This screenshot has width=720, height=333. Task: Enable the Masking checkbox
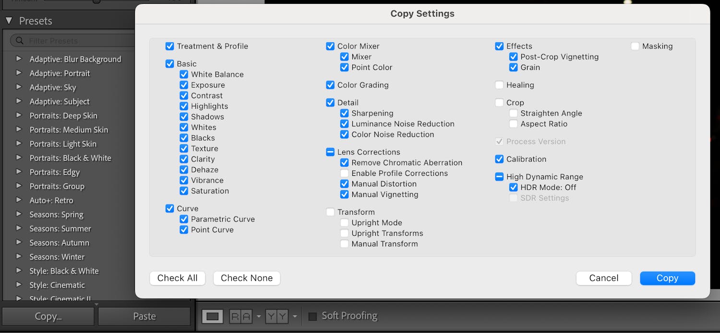pyautogui.click(x=635, y=46)
